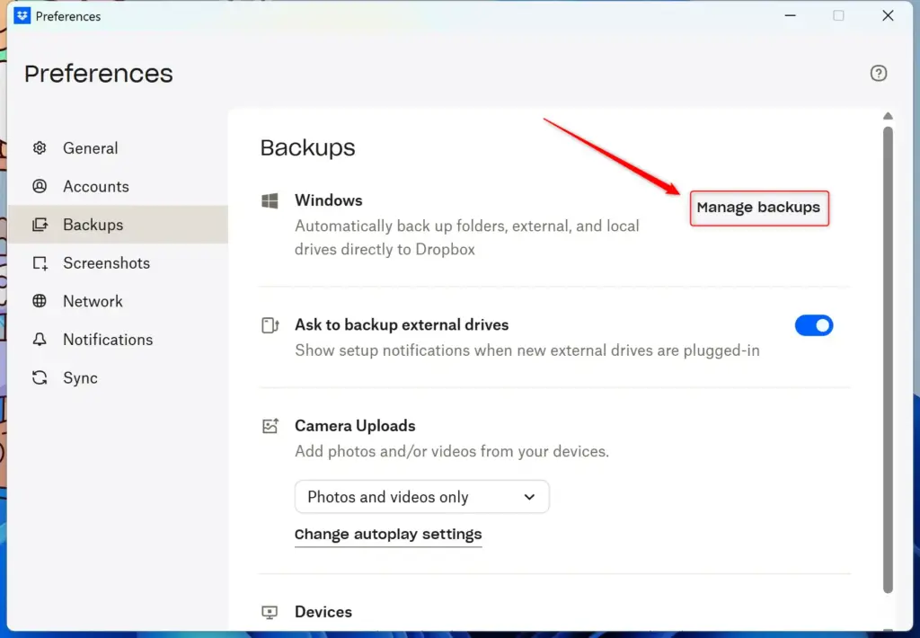Minimize the Preferences window

click(791, 16)
